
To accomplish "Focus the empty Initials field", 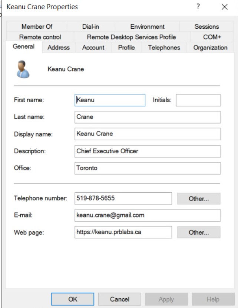I will tap(198, 100).
